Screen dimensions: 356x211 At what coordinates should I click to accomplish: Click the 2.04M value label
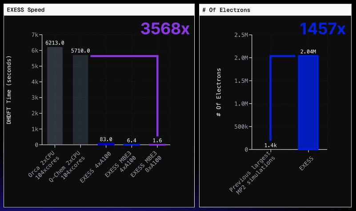[x=308, y=52]
